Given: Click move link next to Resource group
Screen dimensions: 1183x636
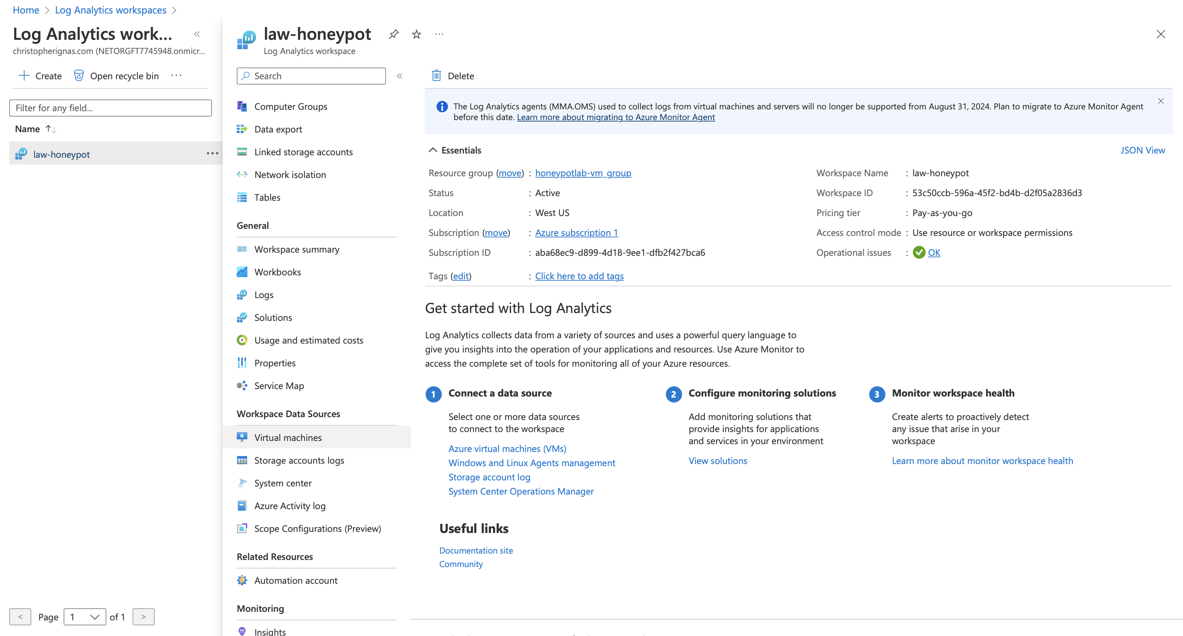Looking at the screenshot, I should (x=510, y=173).
